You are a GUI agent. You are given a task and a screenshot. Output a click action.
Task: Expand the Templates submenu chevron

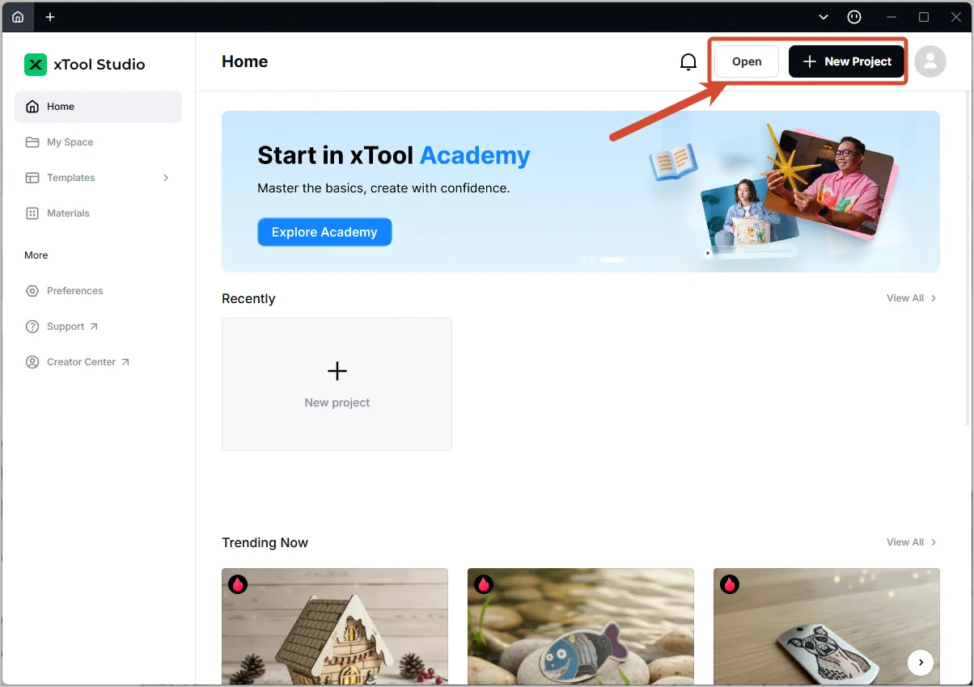pyautogui.click(x=166, y=178)
